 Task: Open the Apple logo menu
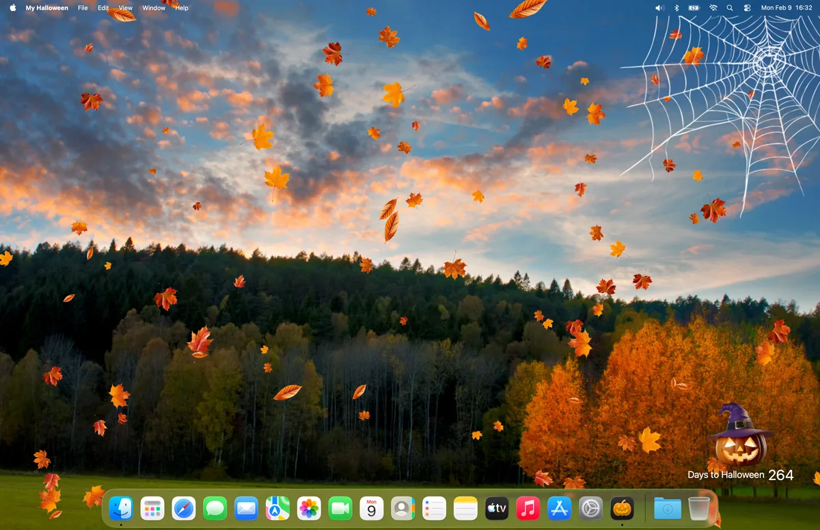click(x=12, y=8)
